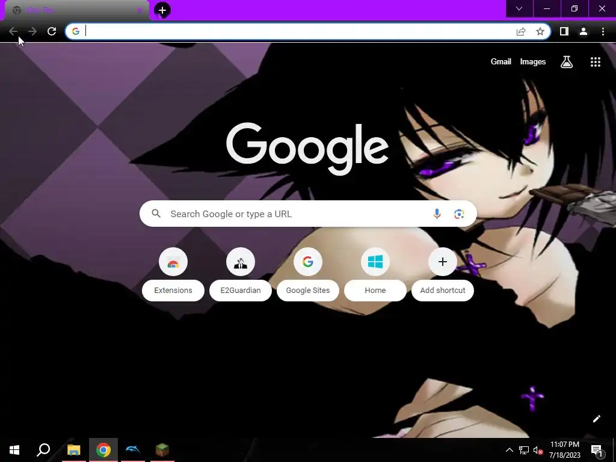The width and height of the screenshot is (616, 462).
Task: Open the Google Sites shortcut
Action: (307, 274)
